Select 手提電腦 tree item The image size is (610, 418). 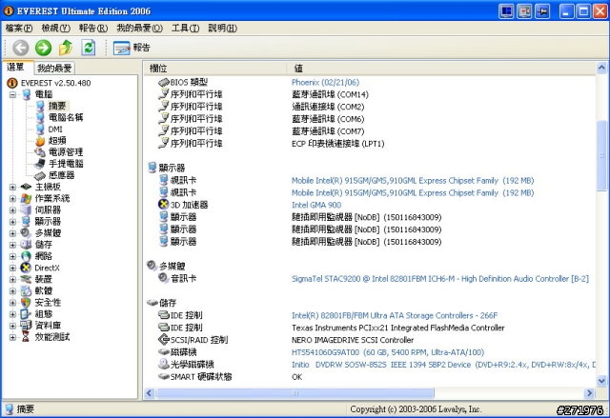coord(66,164)
